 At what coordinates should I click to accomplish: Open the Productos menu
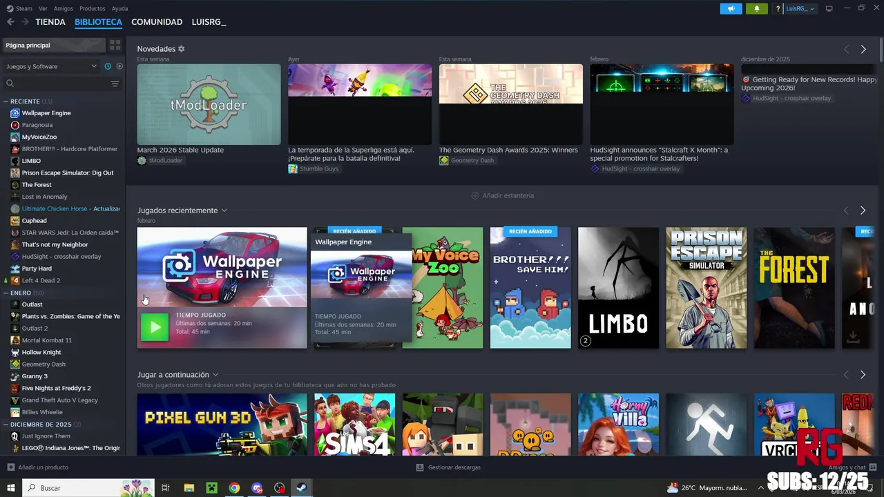point(93,8)
